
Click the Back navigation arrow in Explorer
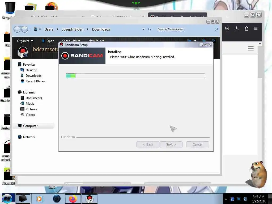(x=17, y=29)
